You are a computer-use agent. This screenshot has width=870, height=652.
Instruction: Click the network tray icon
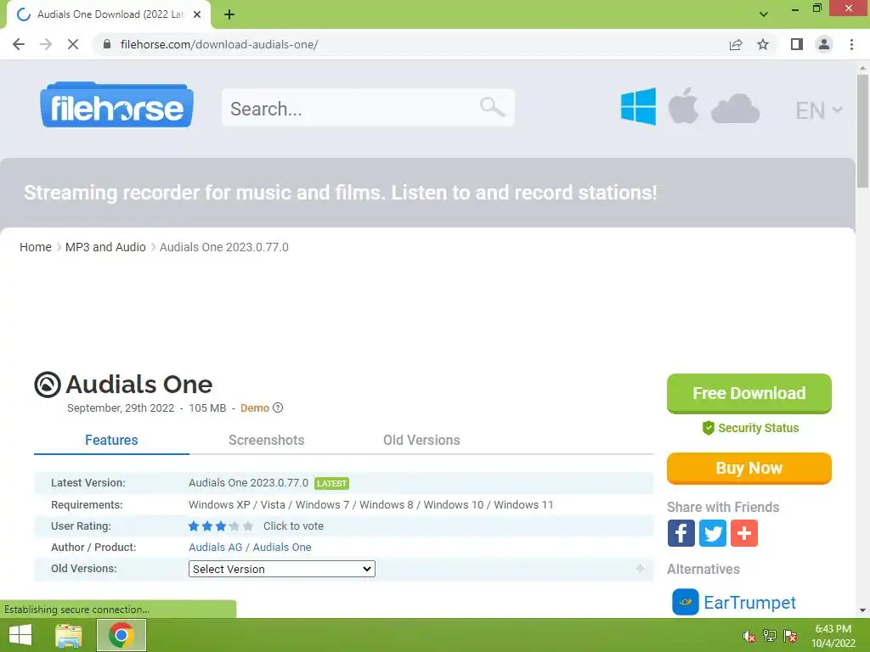pyautogui.click(x=770, y=636)
